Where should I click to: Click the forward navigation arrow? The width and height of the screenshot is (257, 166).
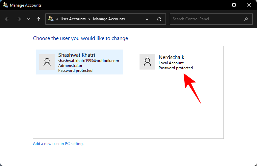[18, 19]
